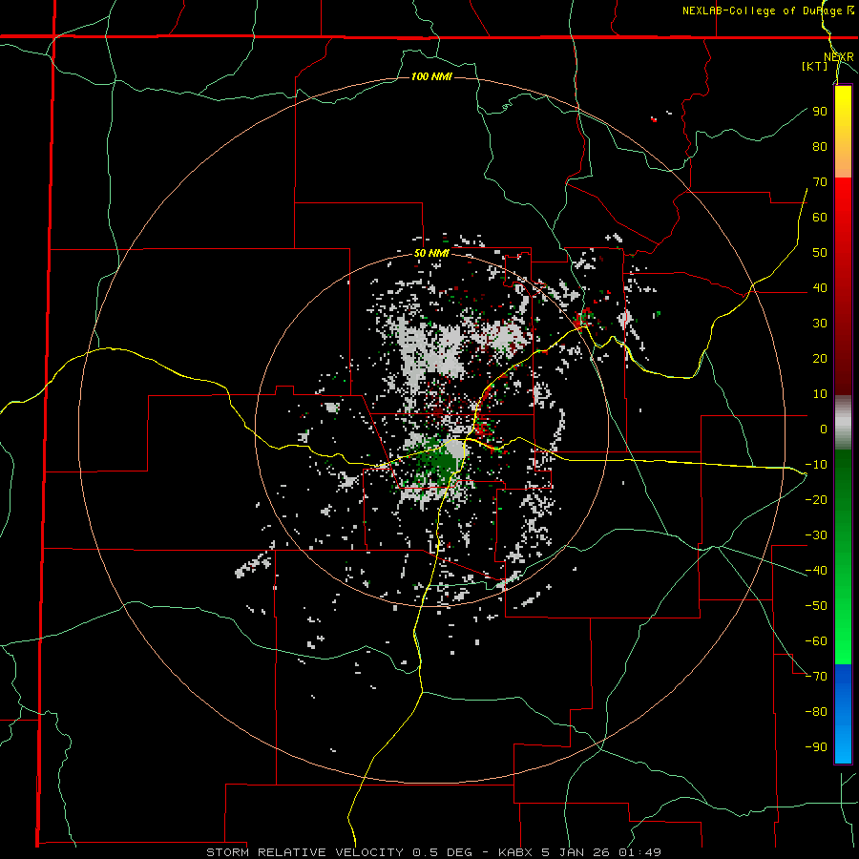Click the 0 value on the velocity scale
Screen dimensions: 859x859
coord(824,429)
